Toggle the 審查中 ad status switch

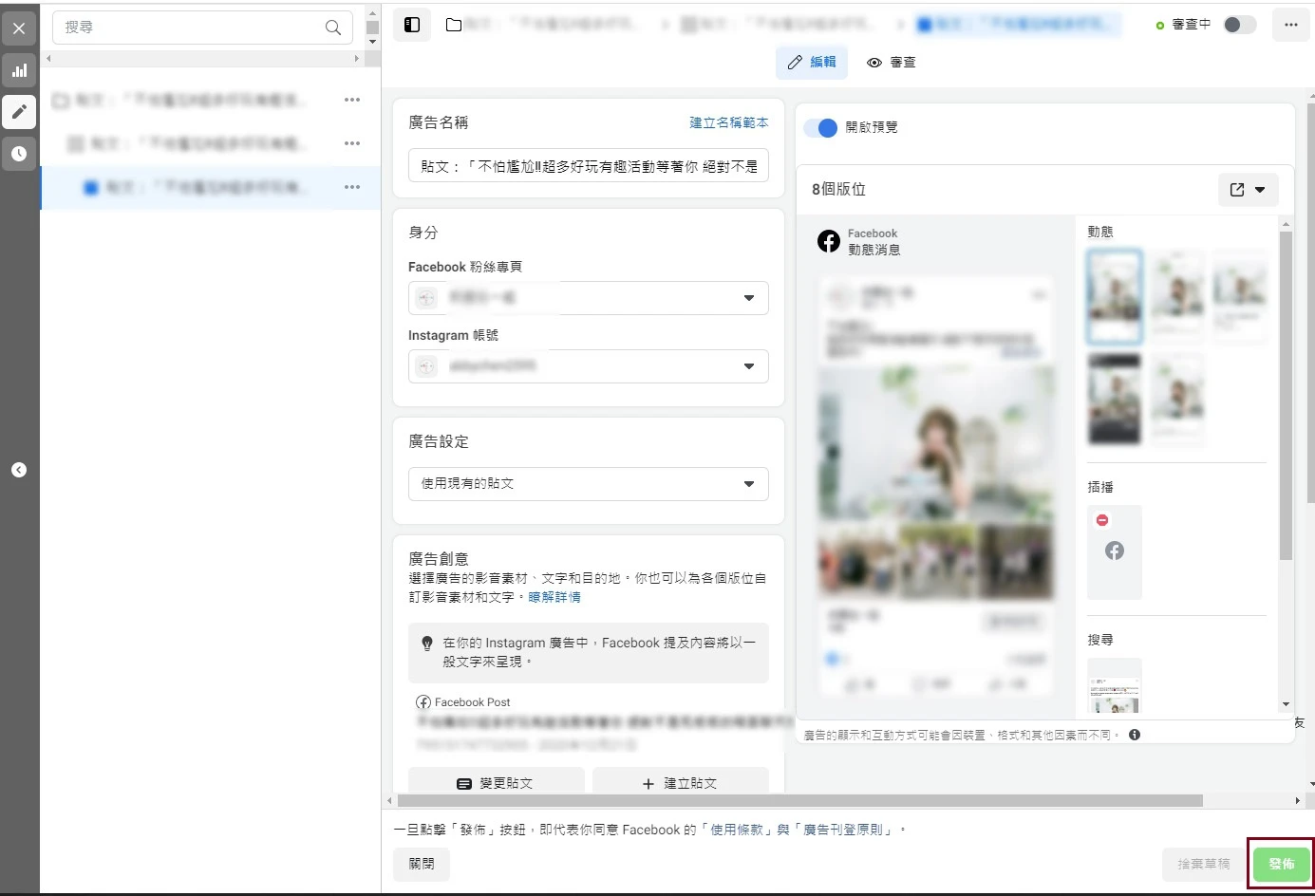pos(1238,25)
